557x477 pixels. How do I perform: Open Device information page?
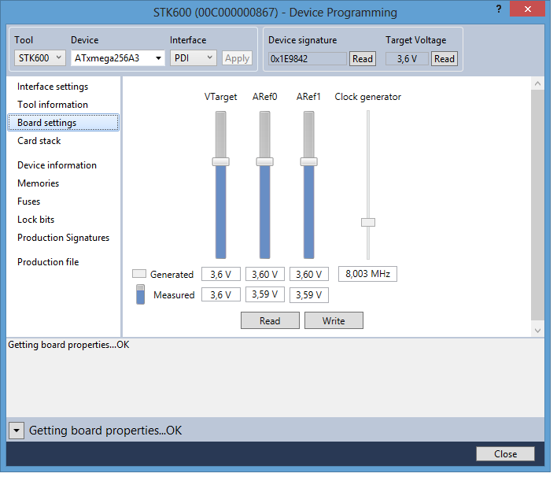(x=57, y=166)
